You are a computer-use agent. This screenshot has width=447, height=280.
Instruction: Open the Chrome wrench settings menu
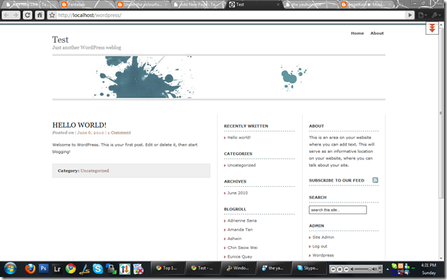tap(436, 15)
